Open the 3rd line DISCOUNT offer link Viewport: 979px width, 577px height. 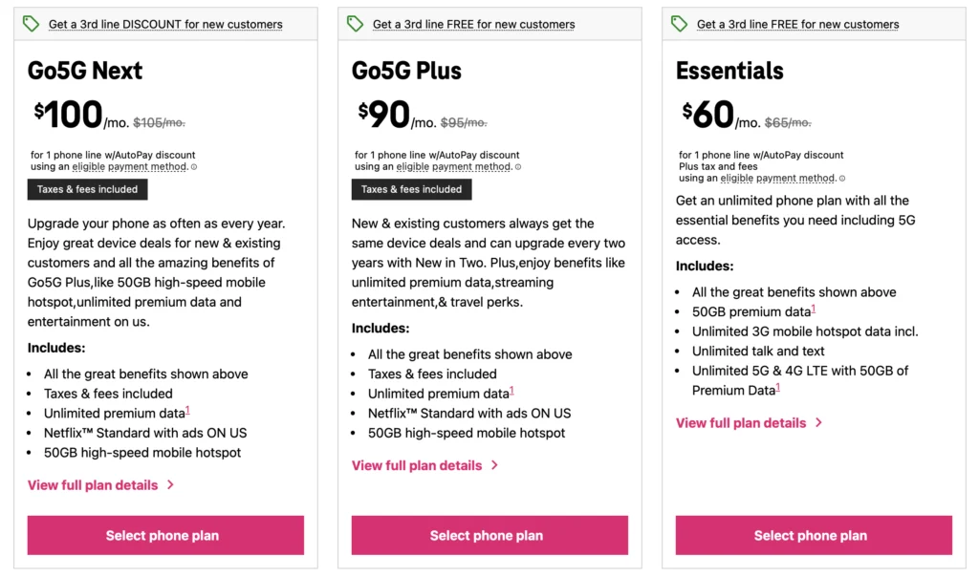click(165, 24)
